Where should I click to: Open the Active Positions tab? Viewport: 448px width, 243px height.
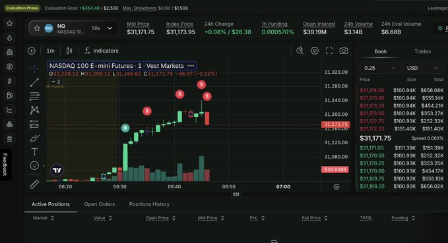(x=51, y=204)
